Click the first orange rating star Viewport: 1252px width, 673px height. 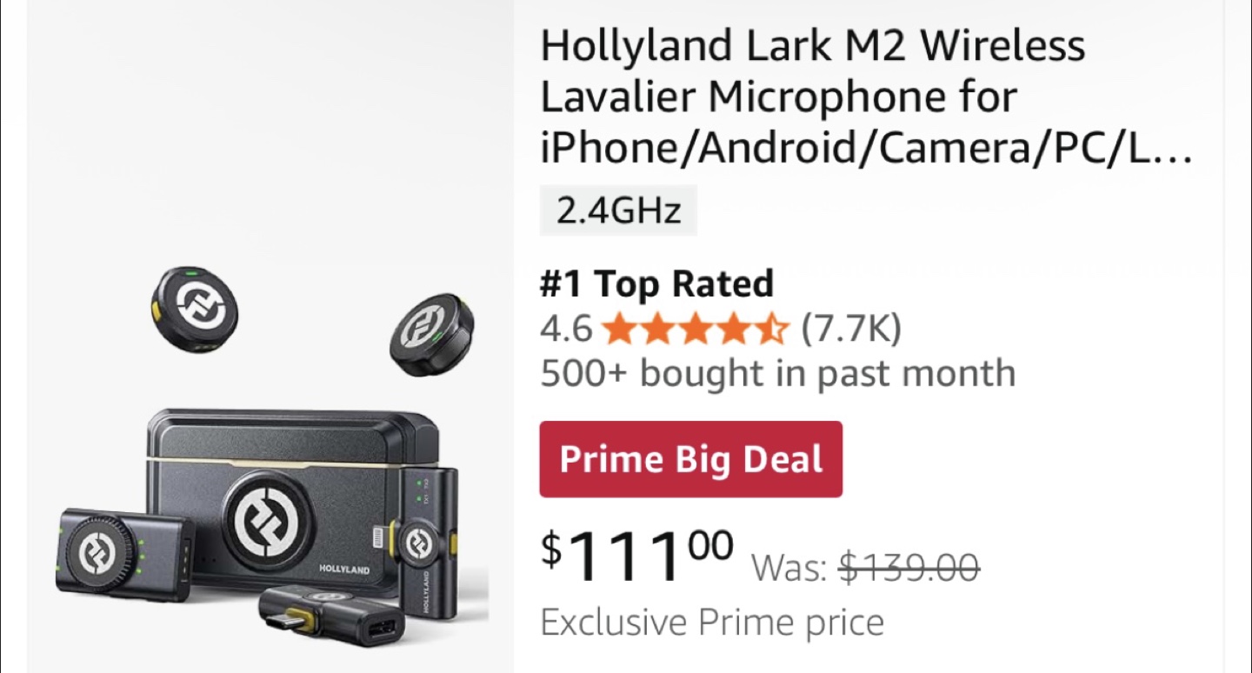(618, 330)
